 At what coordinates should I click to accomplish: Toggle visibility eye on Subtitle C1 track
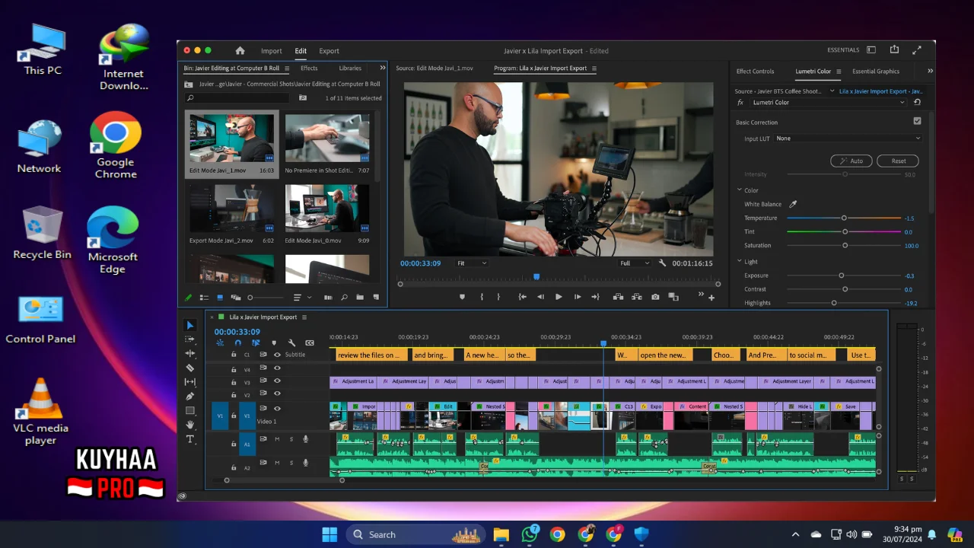277,355
